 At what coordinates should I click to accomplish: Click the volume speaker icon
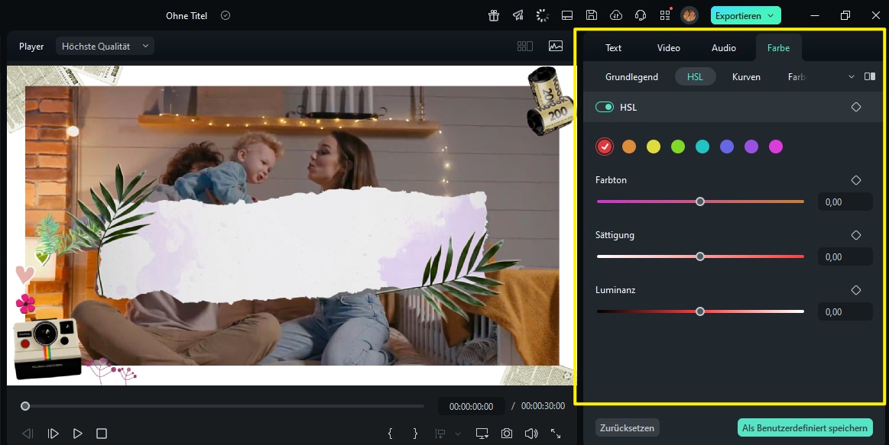(x=531, y=434)
